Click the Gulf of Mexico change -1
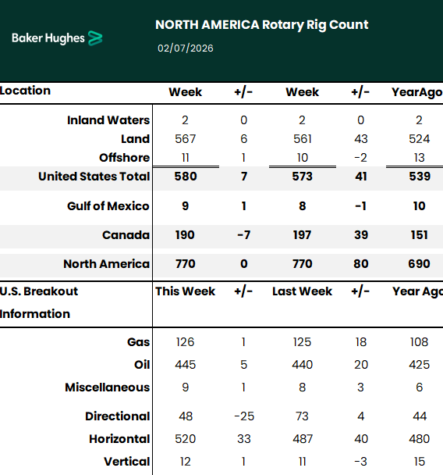The width and height of the screenshot is (443, 475). (x=360, y=206)
